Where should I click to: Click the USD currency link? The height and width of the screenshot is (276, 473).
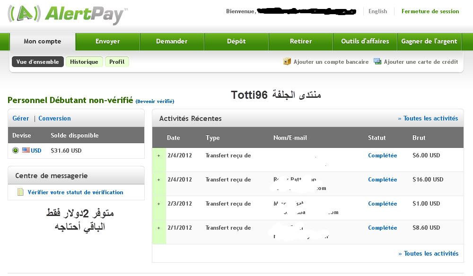click(36, 150)
